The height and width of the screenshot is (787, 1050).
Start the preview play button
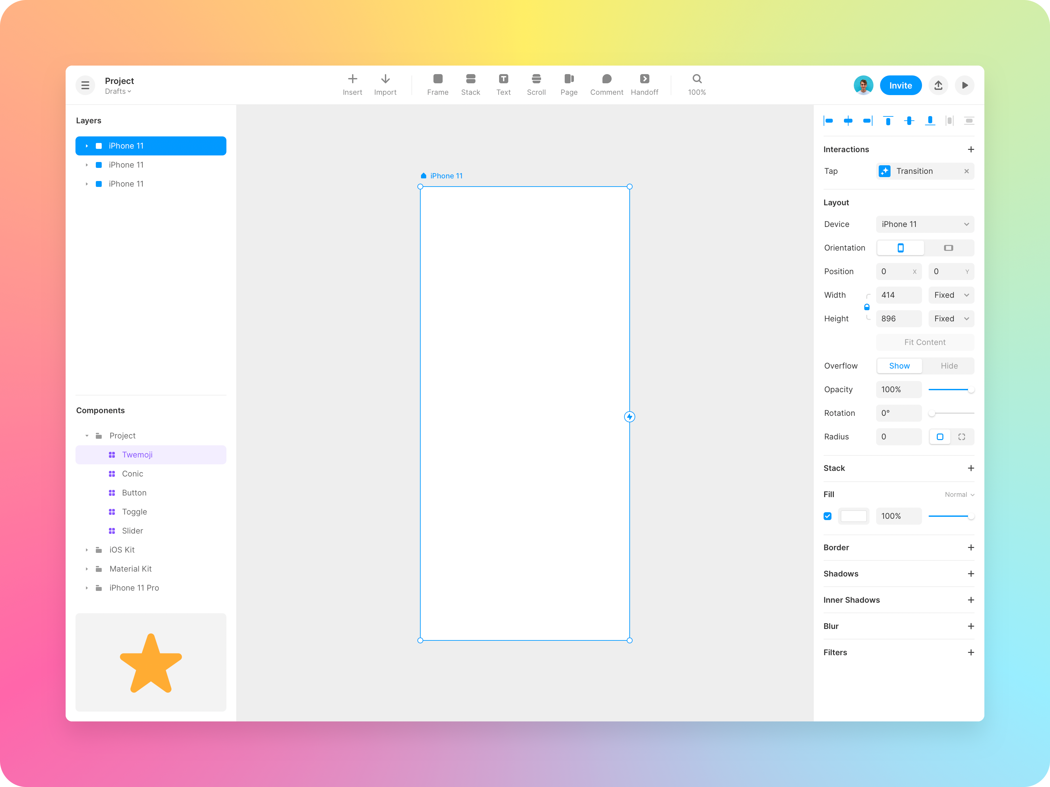click(x=965, y=85)
